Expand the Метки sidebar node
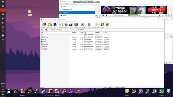This screenshot has height=97, width=173. [x=60, y=16]
